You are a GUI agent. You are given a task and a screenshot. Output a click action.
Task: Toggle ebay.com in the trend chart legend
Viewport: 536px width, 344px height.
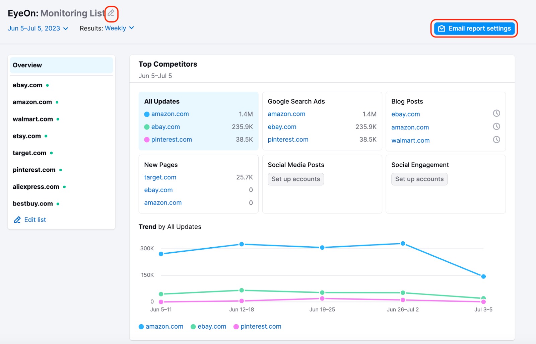click(x=211, y=326)
